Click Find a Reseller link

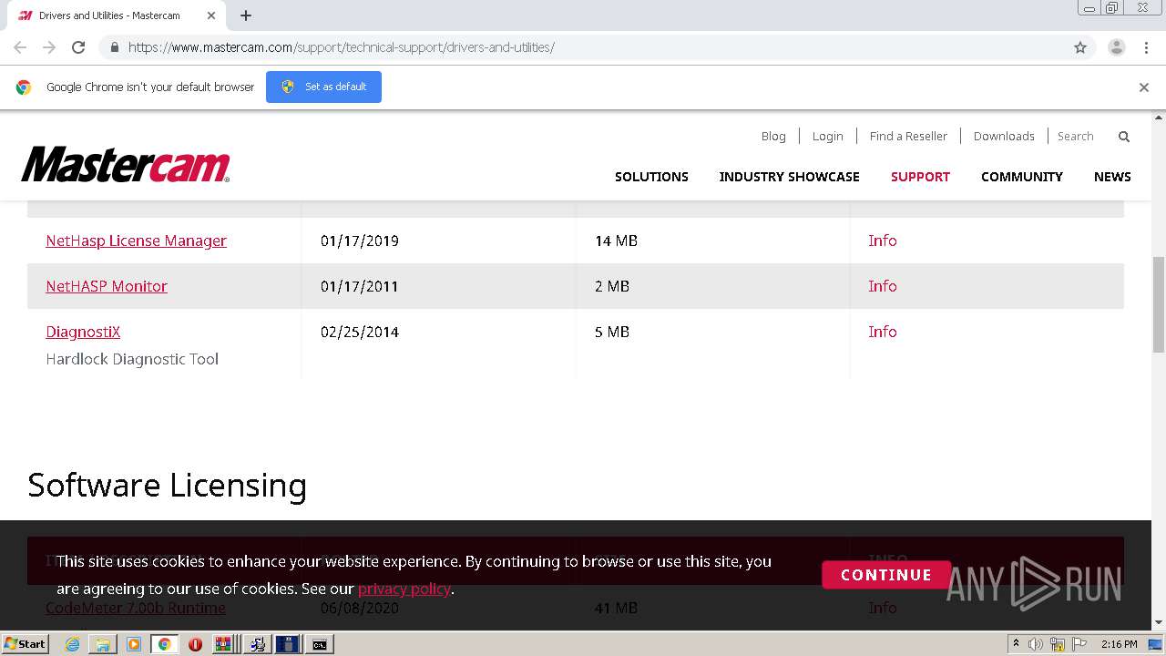point(908,136)
